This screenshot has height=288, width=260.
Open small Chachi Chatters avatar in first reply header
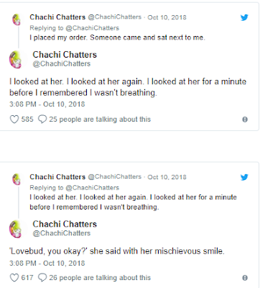click(x=17, y=19)
